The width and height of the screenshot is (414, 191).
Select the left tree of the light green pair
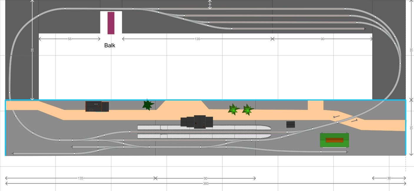coord(234,109)
